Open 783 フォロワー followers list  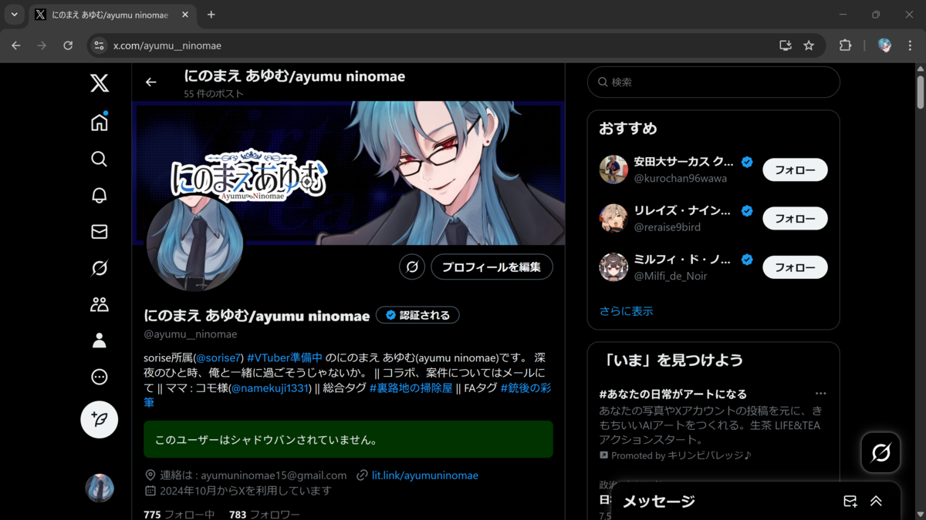pyautogui.click(x=264, y=514)
